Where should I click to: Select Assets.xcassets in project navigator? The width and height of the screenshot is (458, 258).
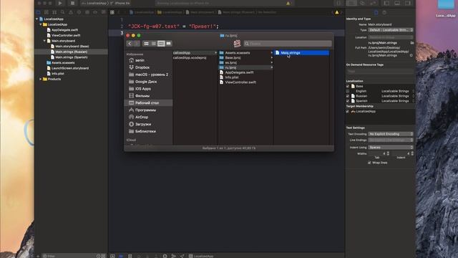[63, 62]
